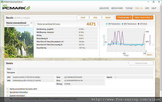Click the result file path text

pyautogui.click(x=43, y=99)
